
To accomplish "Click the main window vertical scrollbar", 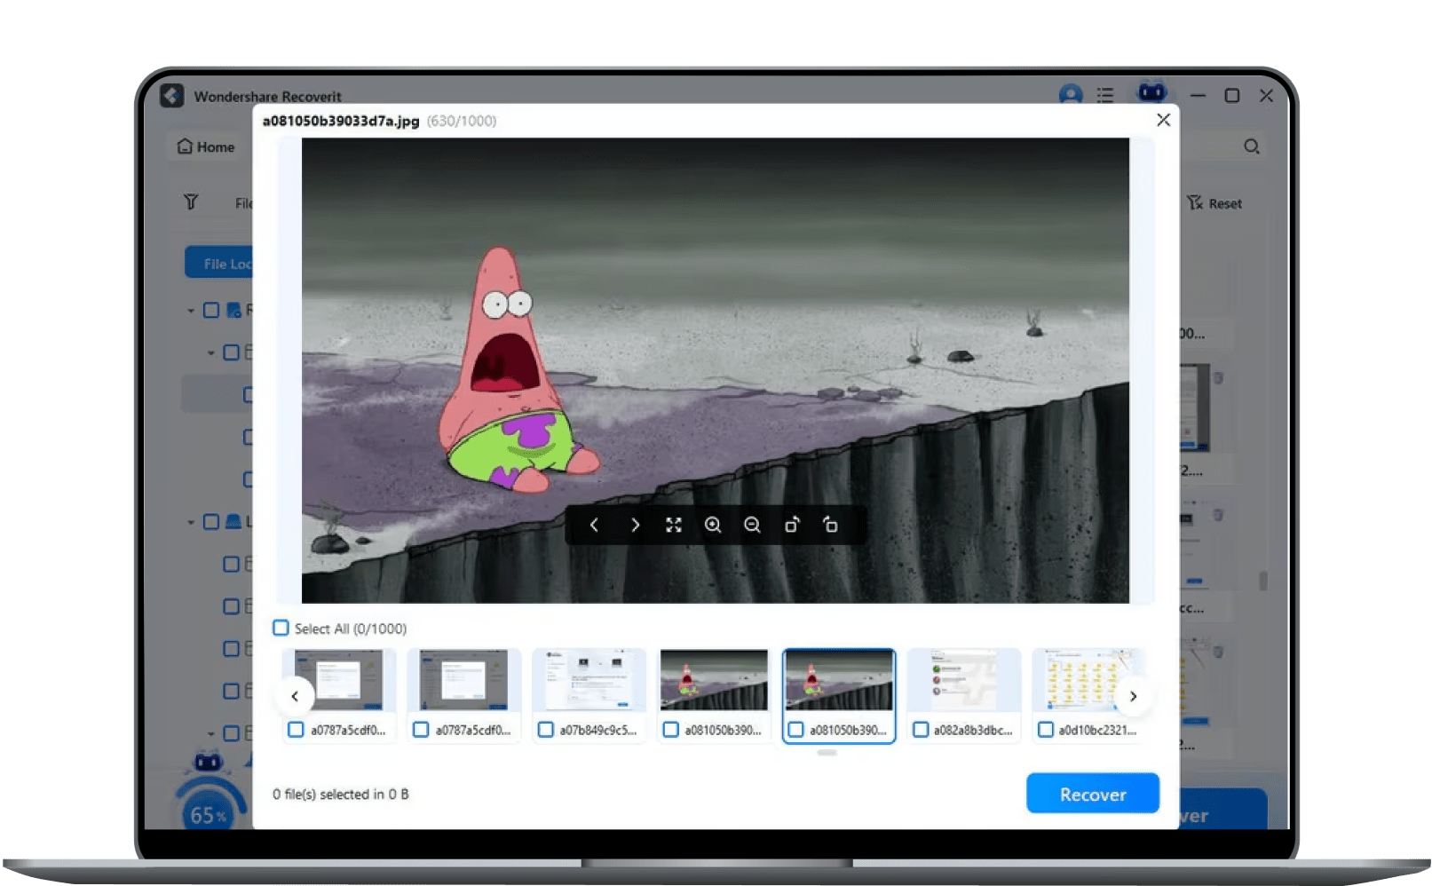I will click(1262, 581).
